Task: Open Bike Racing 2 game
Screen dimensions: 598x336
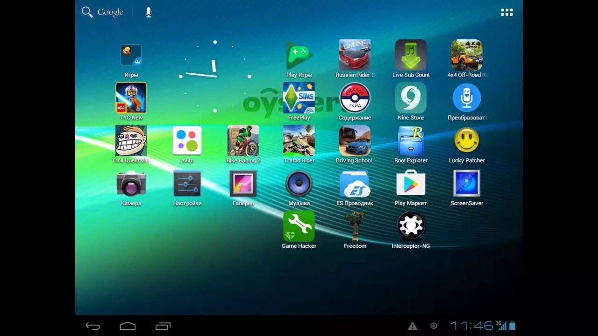Action: [243, 140]
